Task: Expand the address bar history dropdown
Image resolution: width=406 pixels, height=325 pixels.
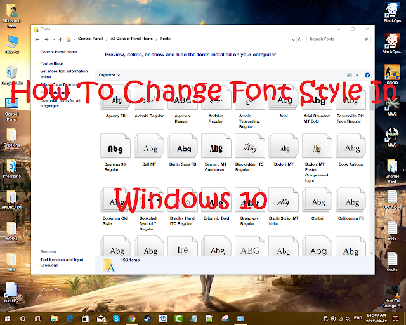Action: coord(293,39)
